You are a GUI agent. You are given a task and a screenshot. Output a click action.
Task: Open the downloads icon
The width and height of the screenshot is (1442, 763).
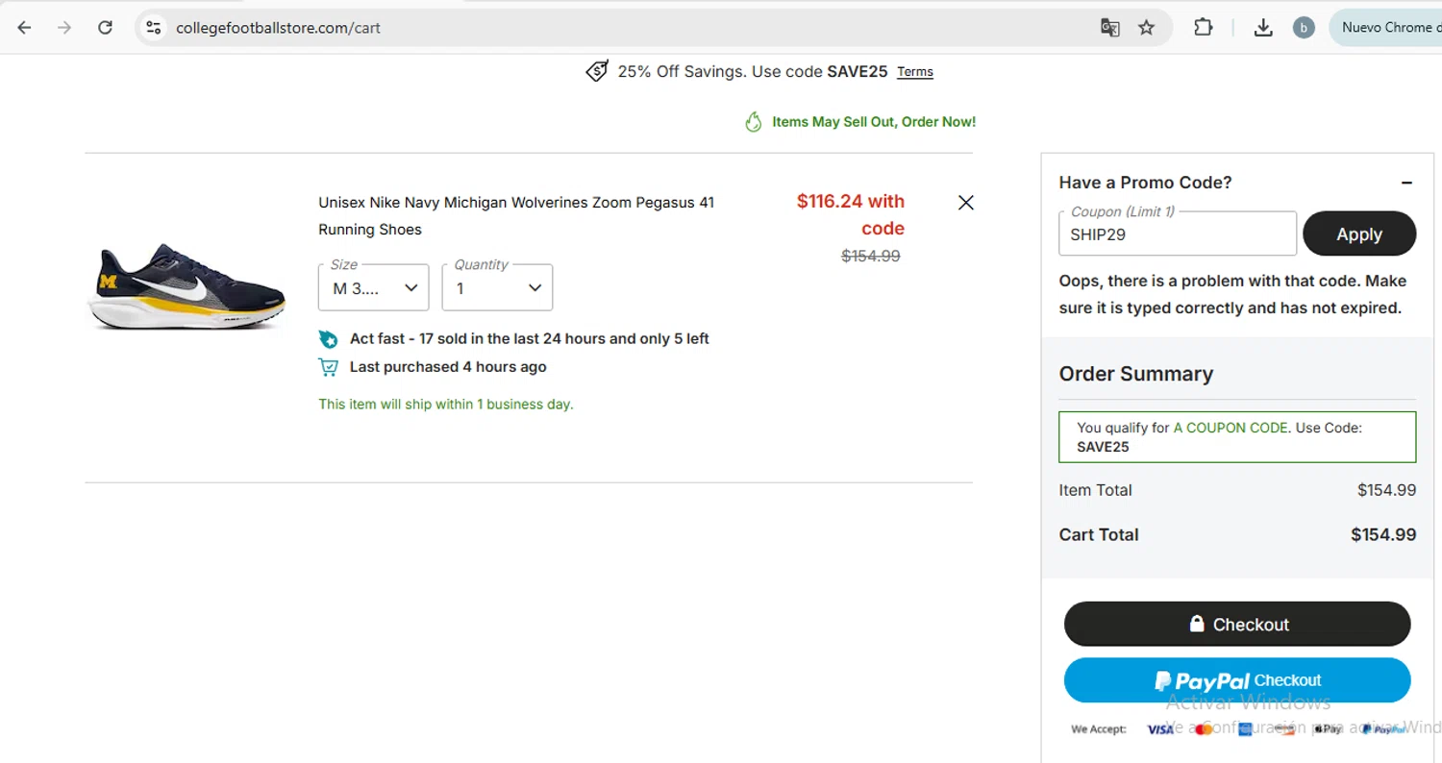[x=1263, y=28]
